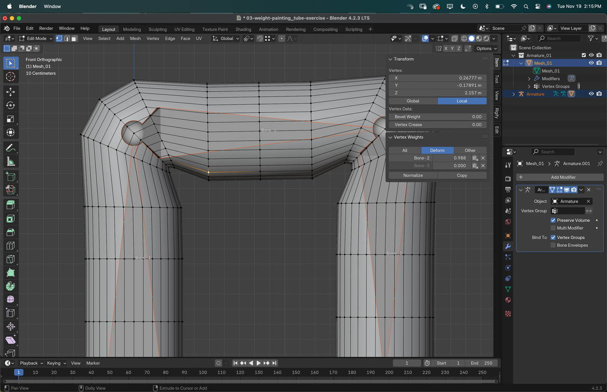Viewport: 607px width, 392px height.
Task: Click the Cursor tool icon
Action: point(11,77)
